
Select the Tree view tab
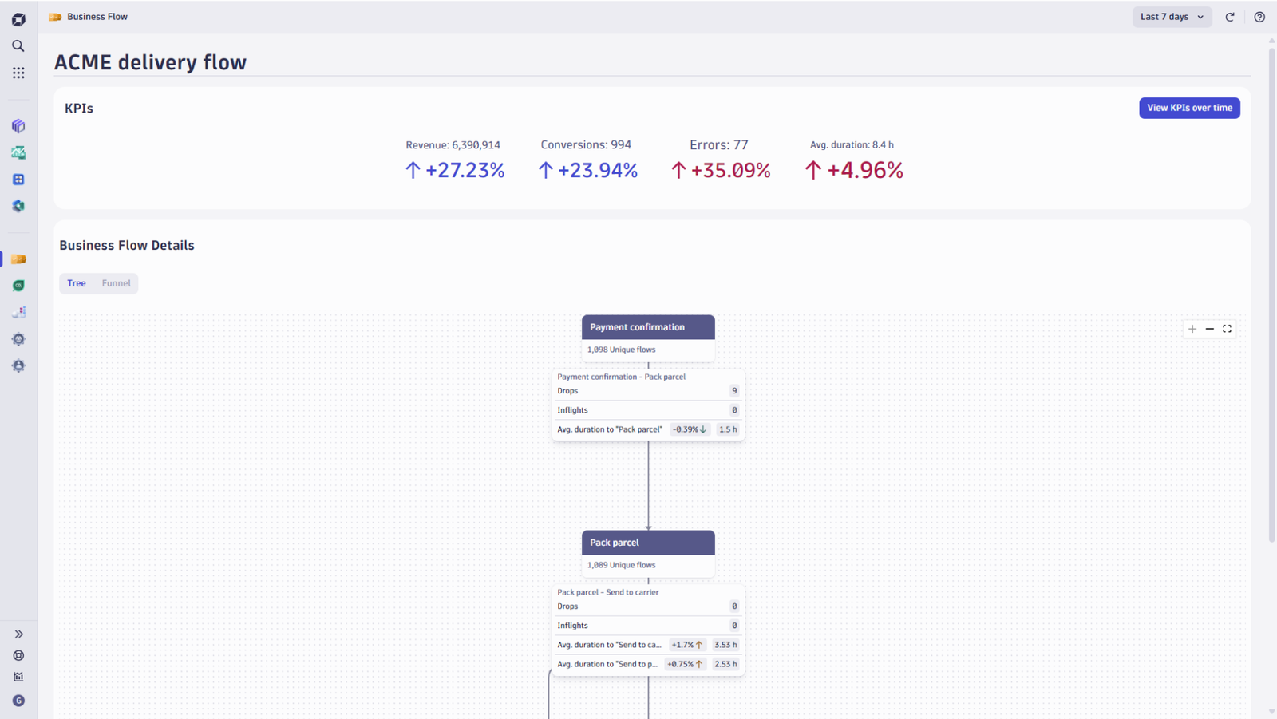pyautogui.click(x=77, y=283)
